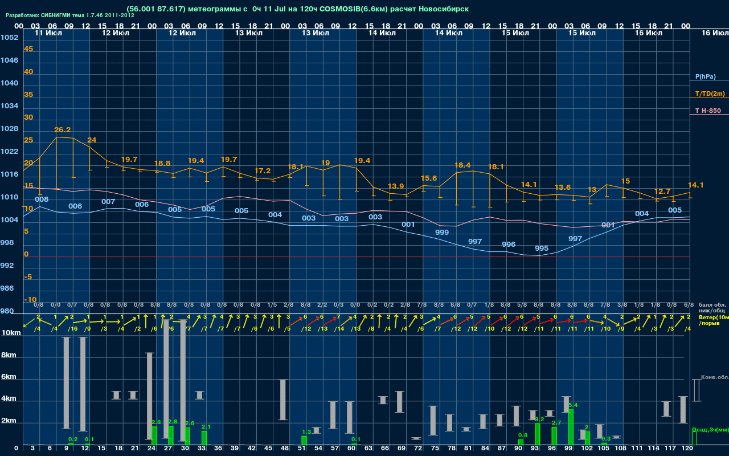Click the forecast hour label 120
Viewport: 729px width, 456px height.
pos(687,449)
